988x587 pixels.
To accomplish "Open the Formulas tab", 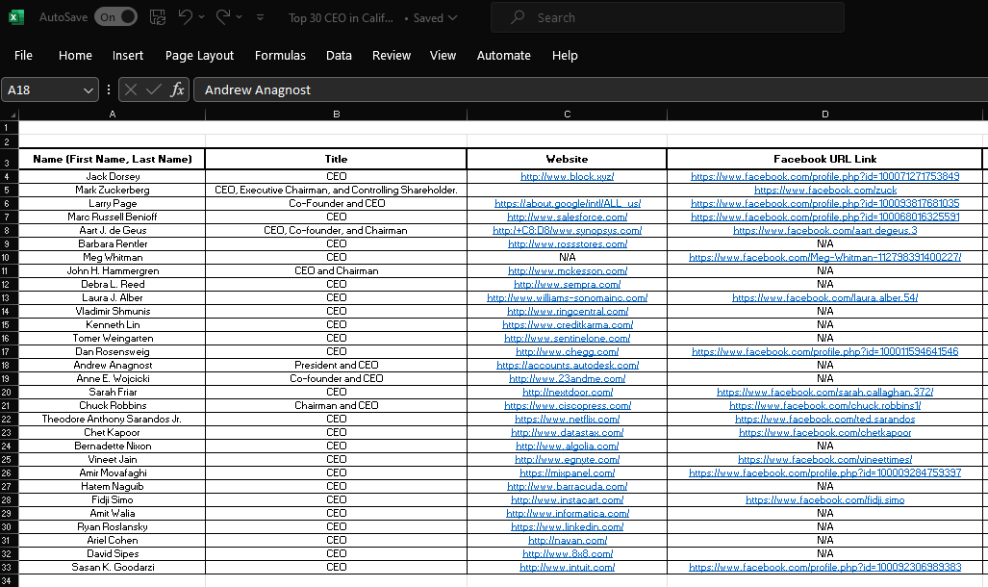I will pos(280,56).
